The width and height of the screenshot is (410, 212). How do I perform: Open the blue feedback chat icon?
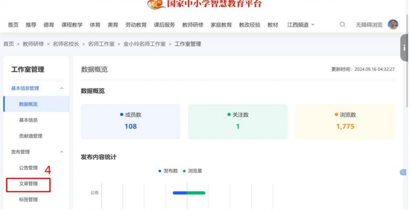tap(403, 172)
